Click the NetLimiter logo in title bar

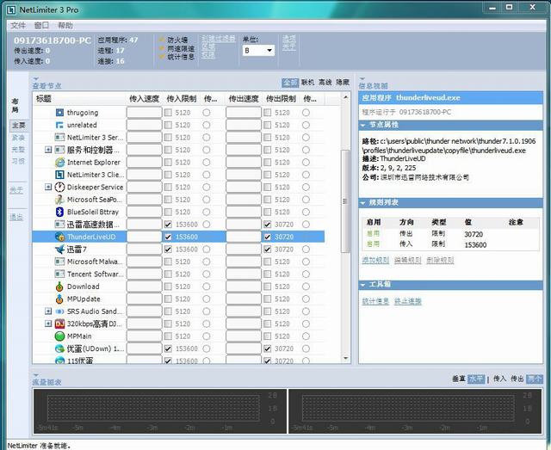pyautogui.click(x=11, y=9)
